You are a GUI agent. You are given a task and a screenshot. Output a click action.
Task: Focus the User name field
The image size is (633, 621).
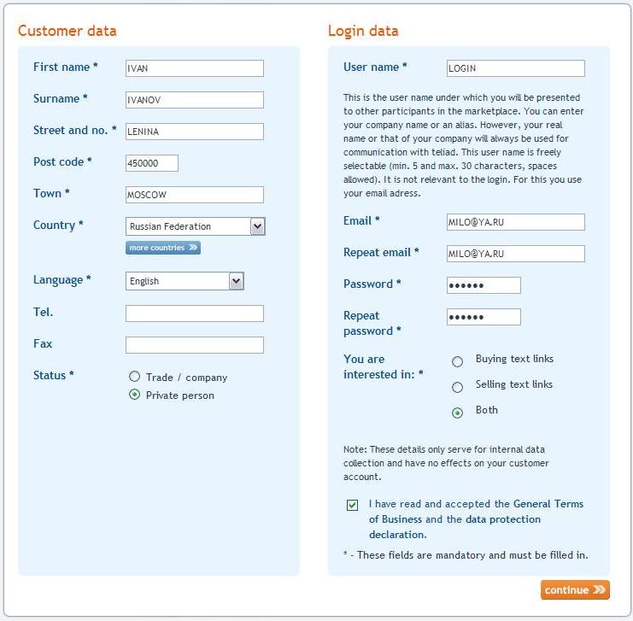[x=515, y=68]
